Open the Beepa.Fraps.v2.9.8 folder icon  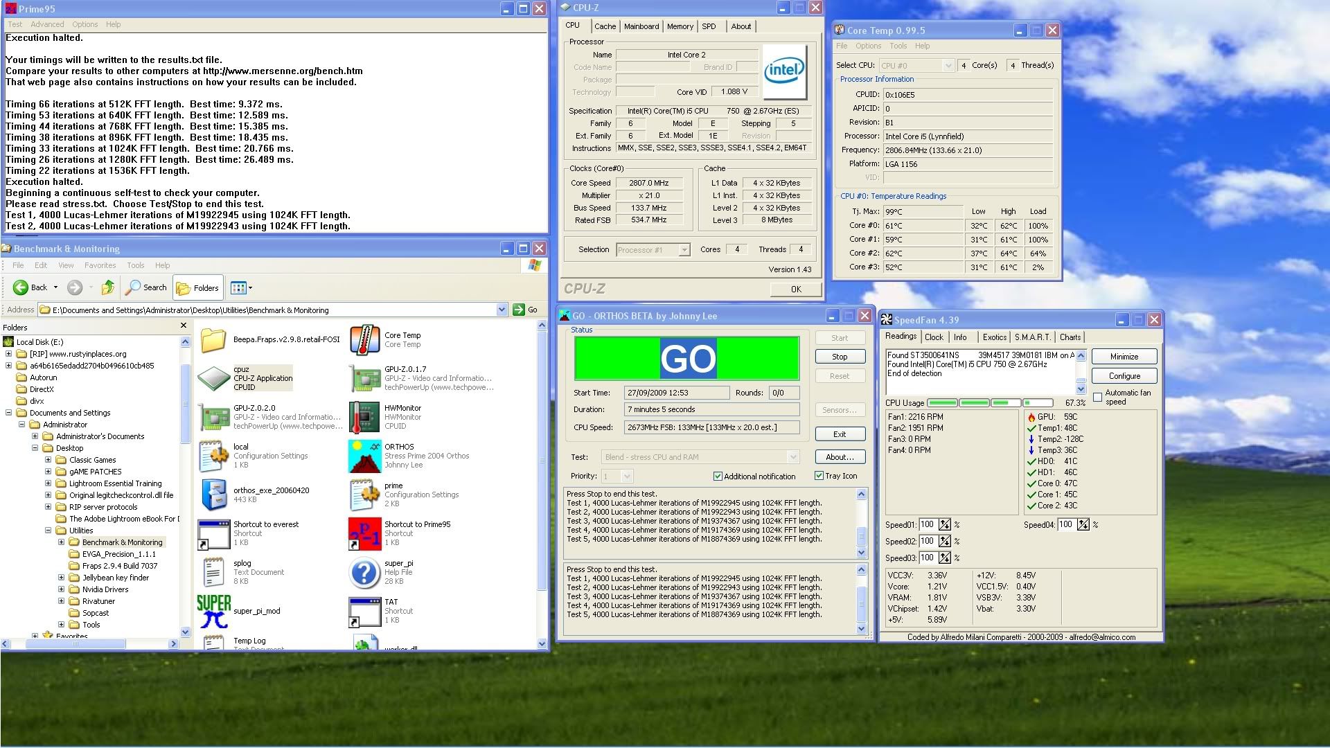213,339
